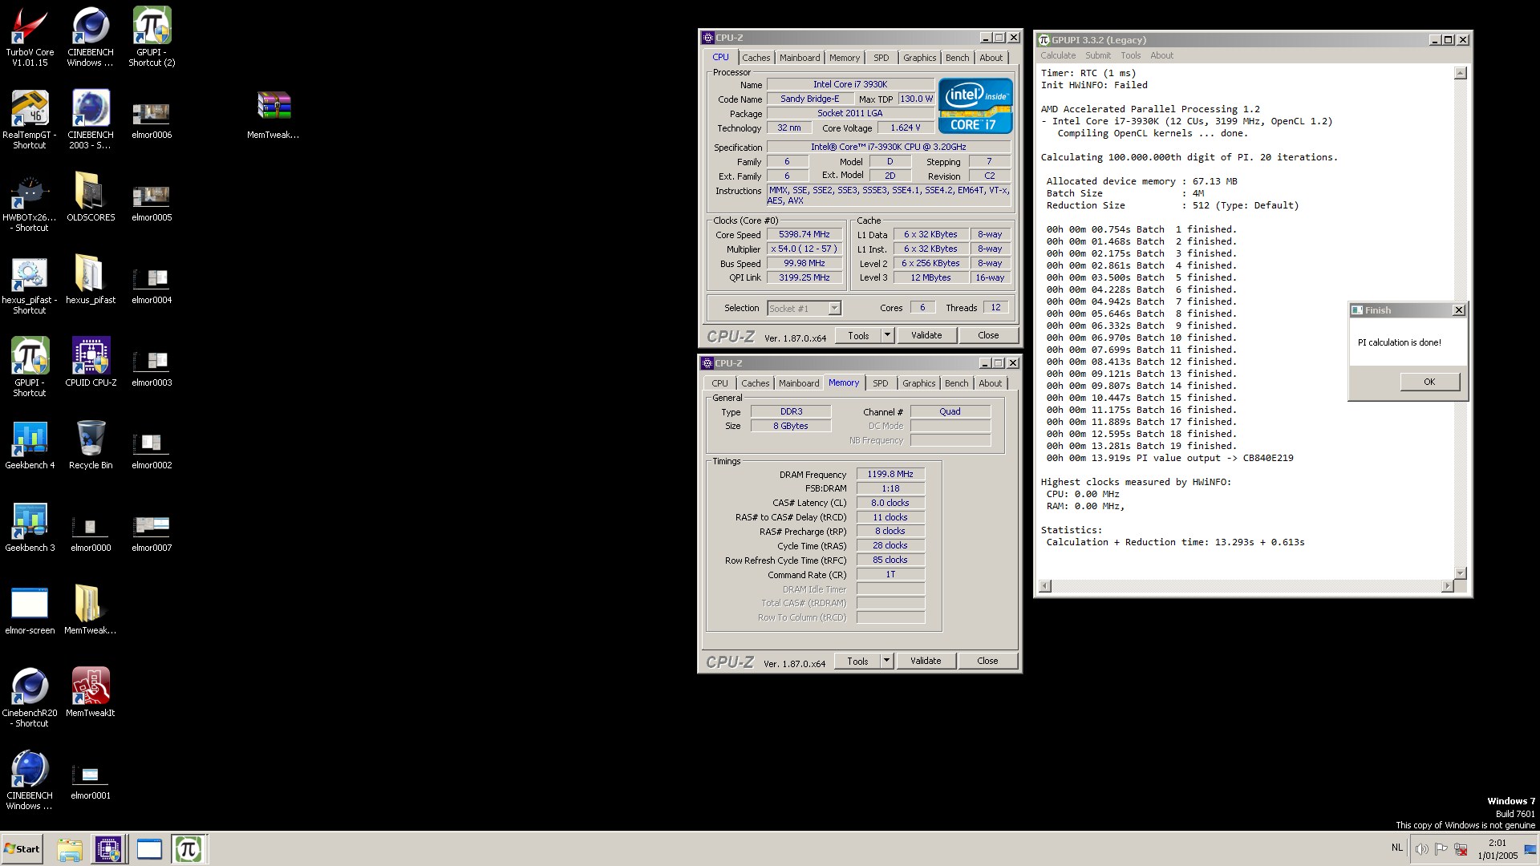Screen dimensions: 1540x866
Task: Open TurboV Core desktop shortcut
Action: (30, 36)
